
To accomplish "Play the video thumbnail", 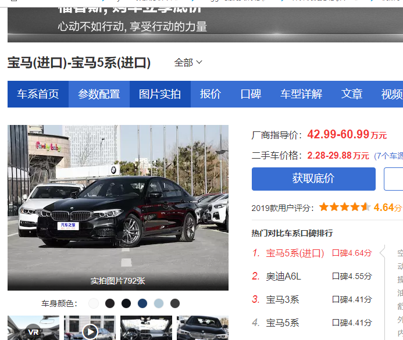I will coord(90,328).
